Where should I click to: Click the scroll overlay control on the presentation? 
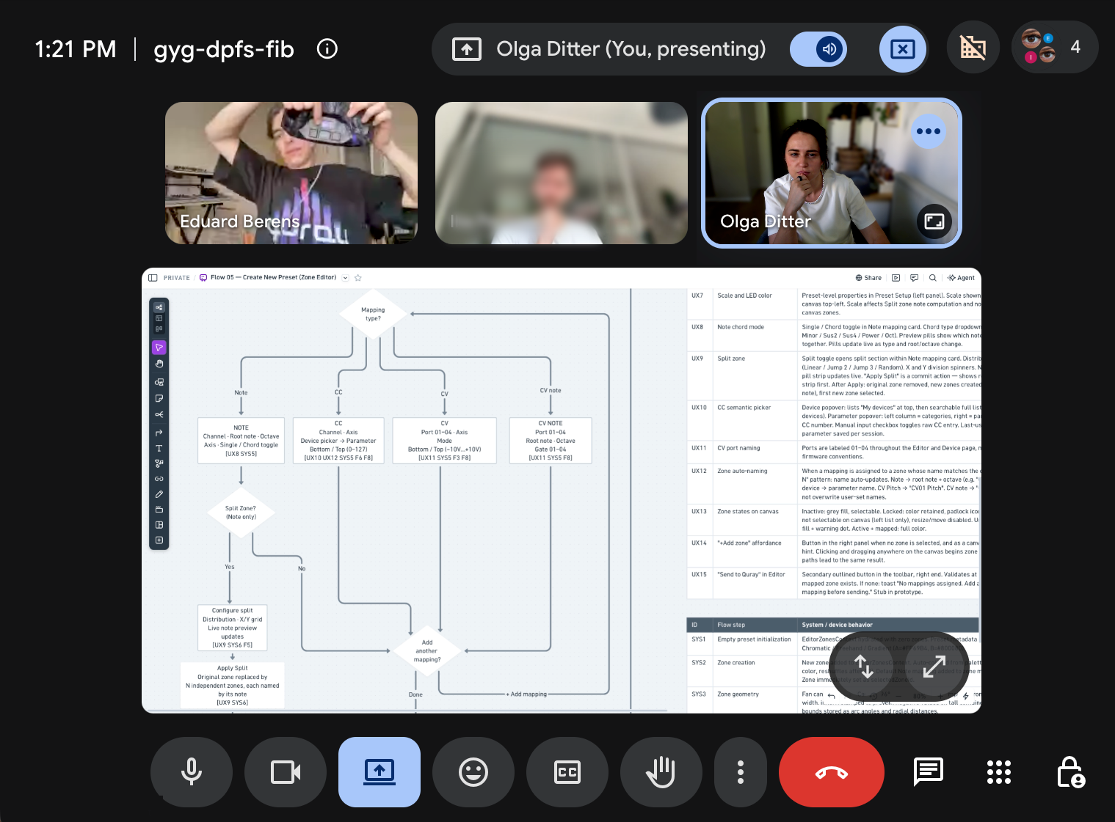coord(864,666)
